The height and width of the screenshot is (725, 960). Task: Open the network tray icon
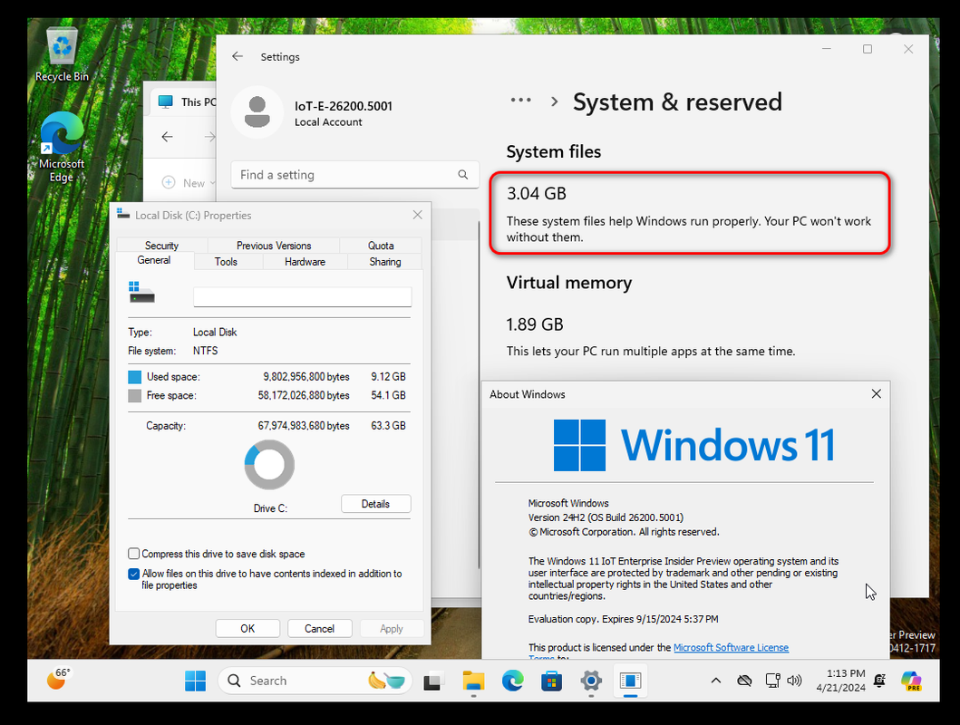tap(772, 681)
